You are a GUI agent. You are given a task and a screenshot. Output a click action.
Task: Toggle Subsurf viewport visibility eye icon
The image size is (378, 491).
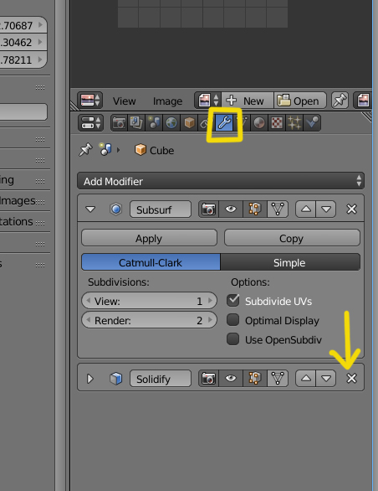(x=231, y=209)
